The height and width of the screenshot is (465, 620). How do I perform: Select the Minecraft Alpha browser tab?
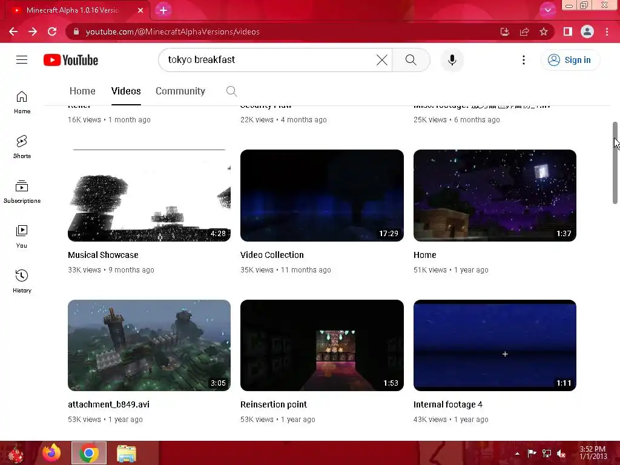(x=77, y=10)
